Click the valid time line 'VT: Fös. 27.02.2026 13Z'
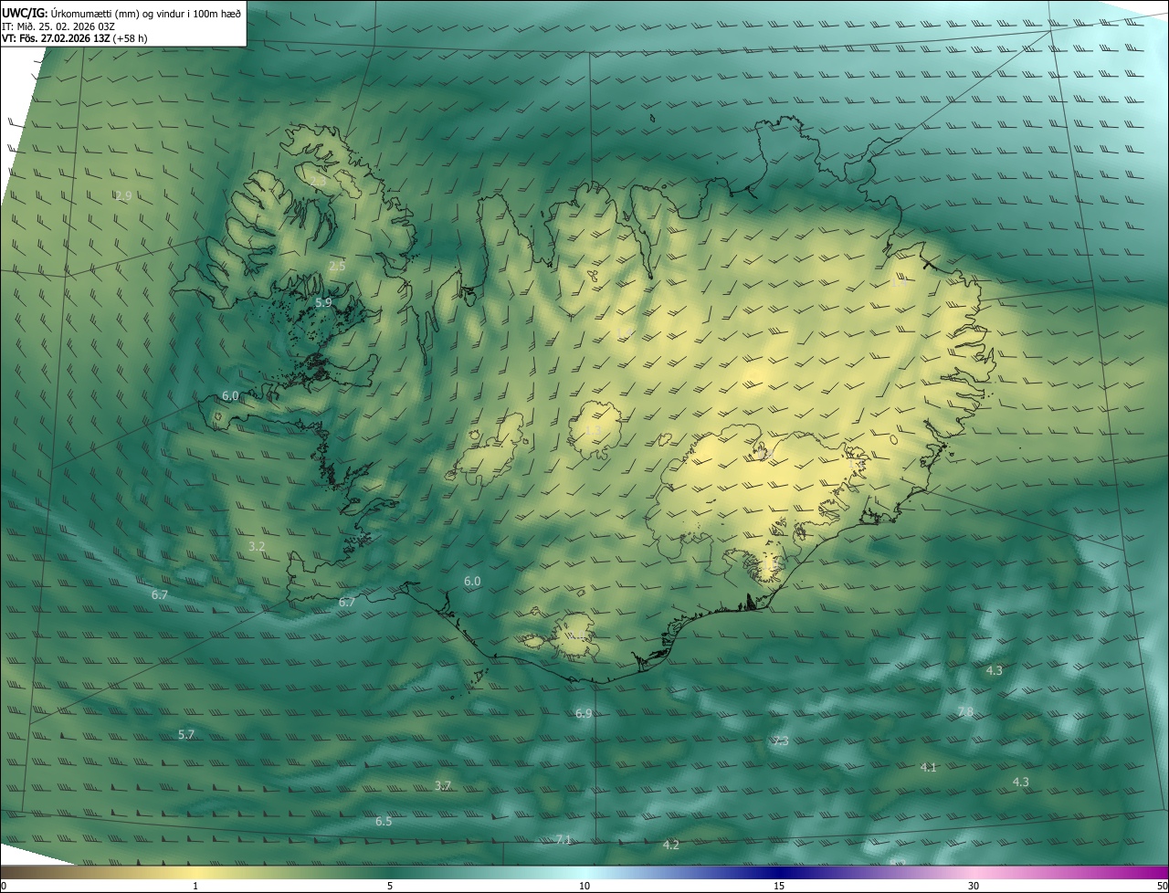1169x893 pixels. pyautogui.click(x=57, y=38)
